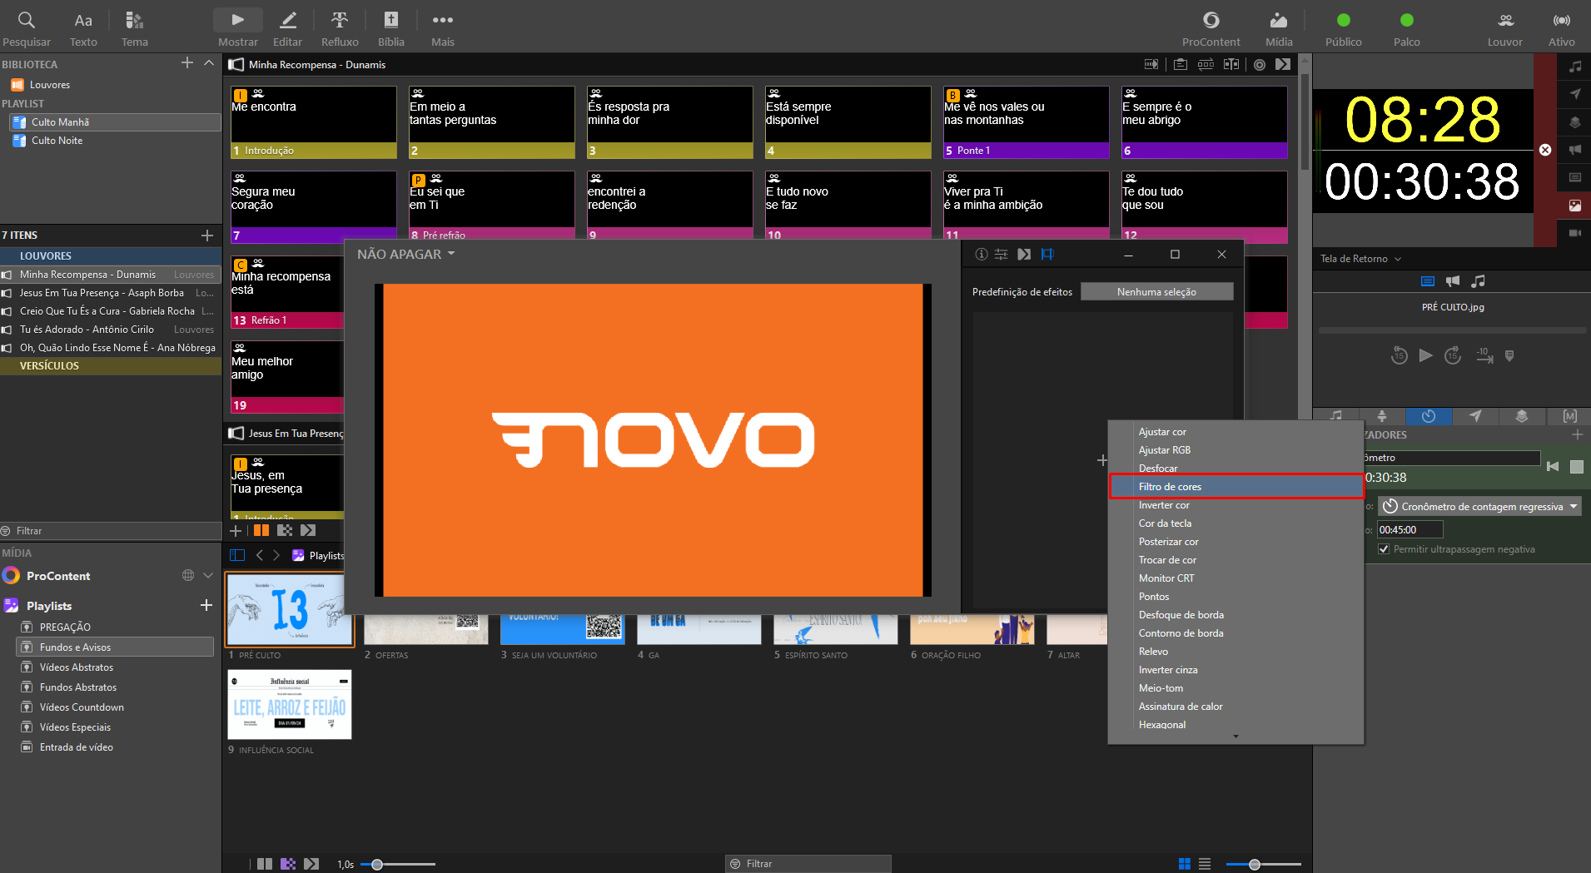The height and width of the screenshot is (873, 1591).
Task: Open the timers tab
Action: (1429, 416)
